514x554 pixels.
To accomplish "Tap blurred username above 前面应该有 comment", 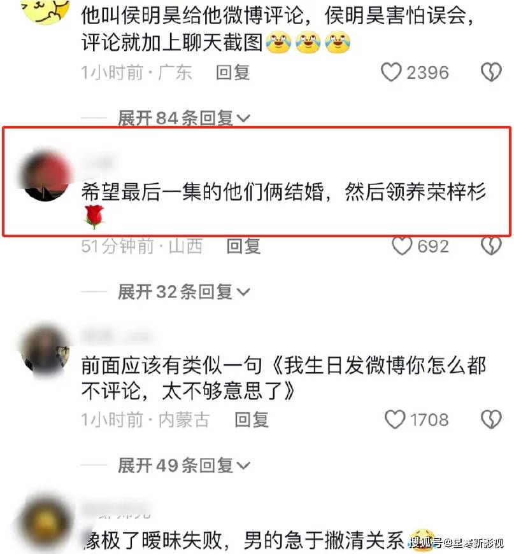I will pyautogui.click(x=117, y=336).
